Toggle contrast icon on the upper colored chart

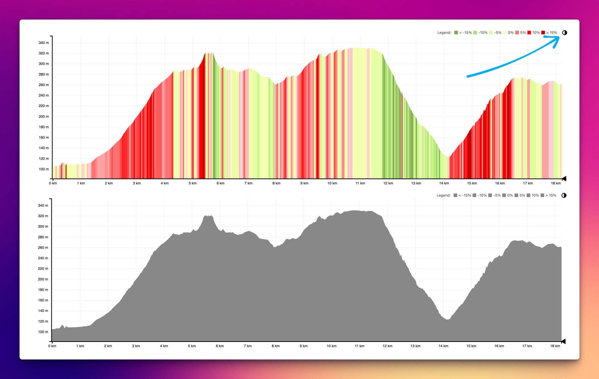tap(564, 33)
